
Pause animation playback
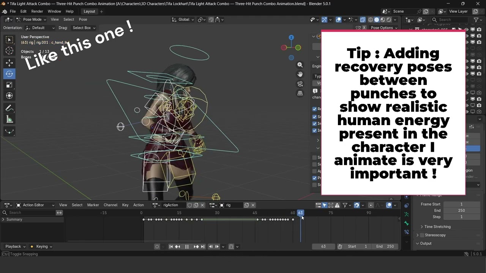coord(187,246)
